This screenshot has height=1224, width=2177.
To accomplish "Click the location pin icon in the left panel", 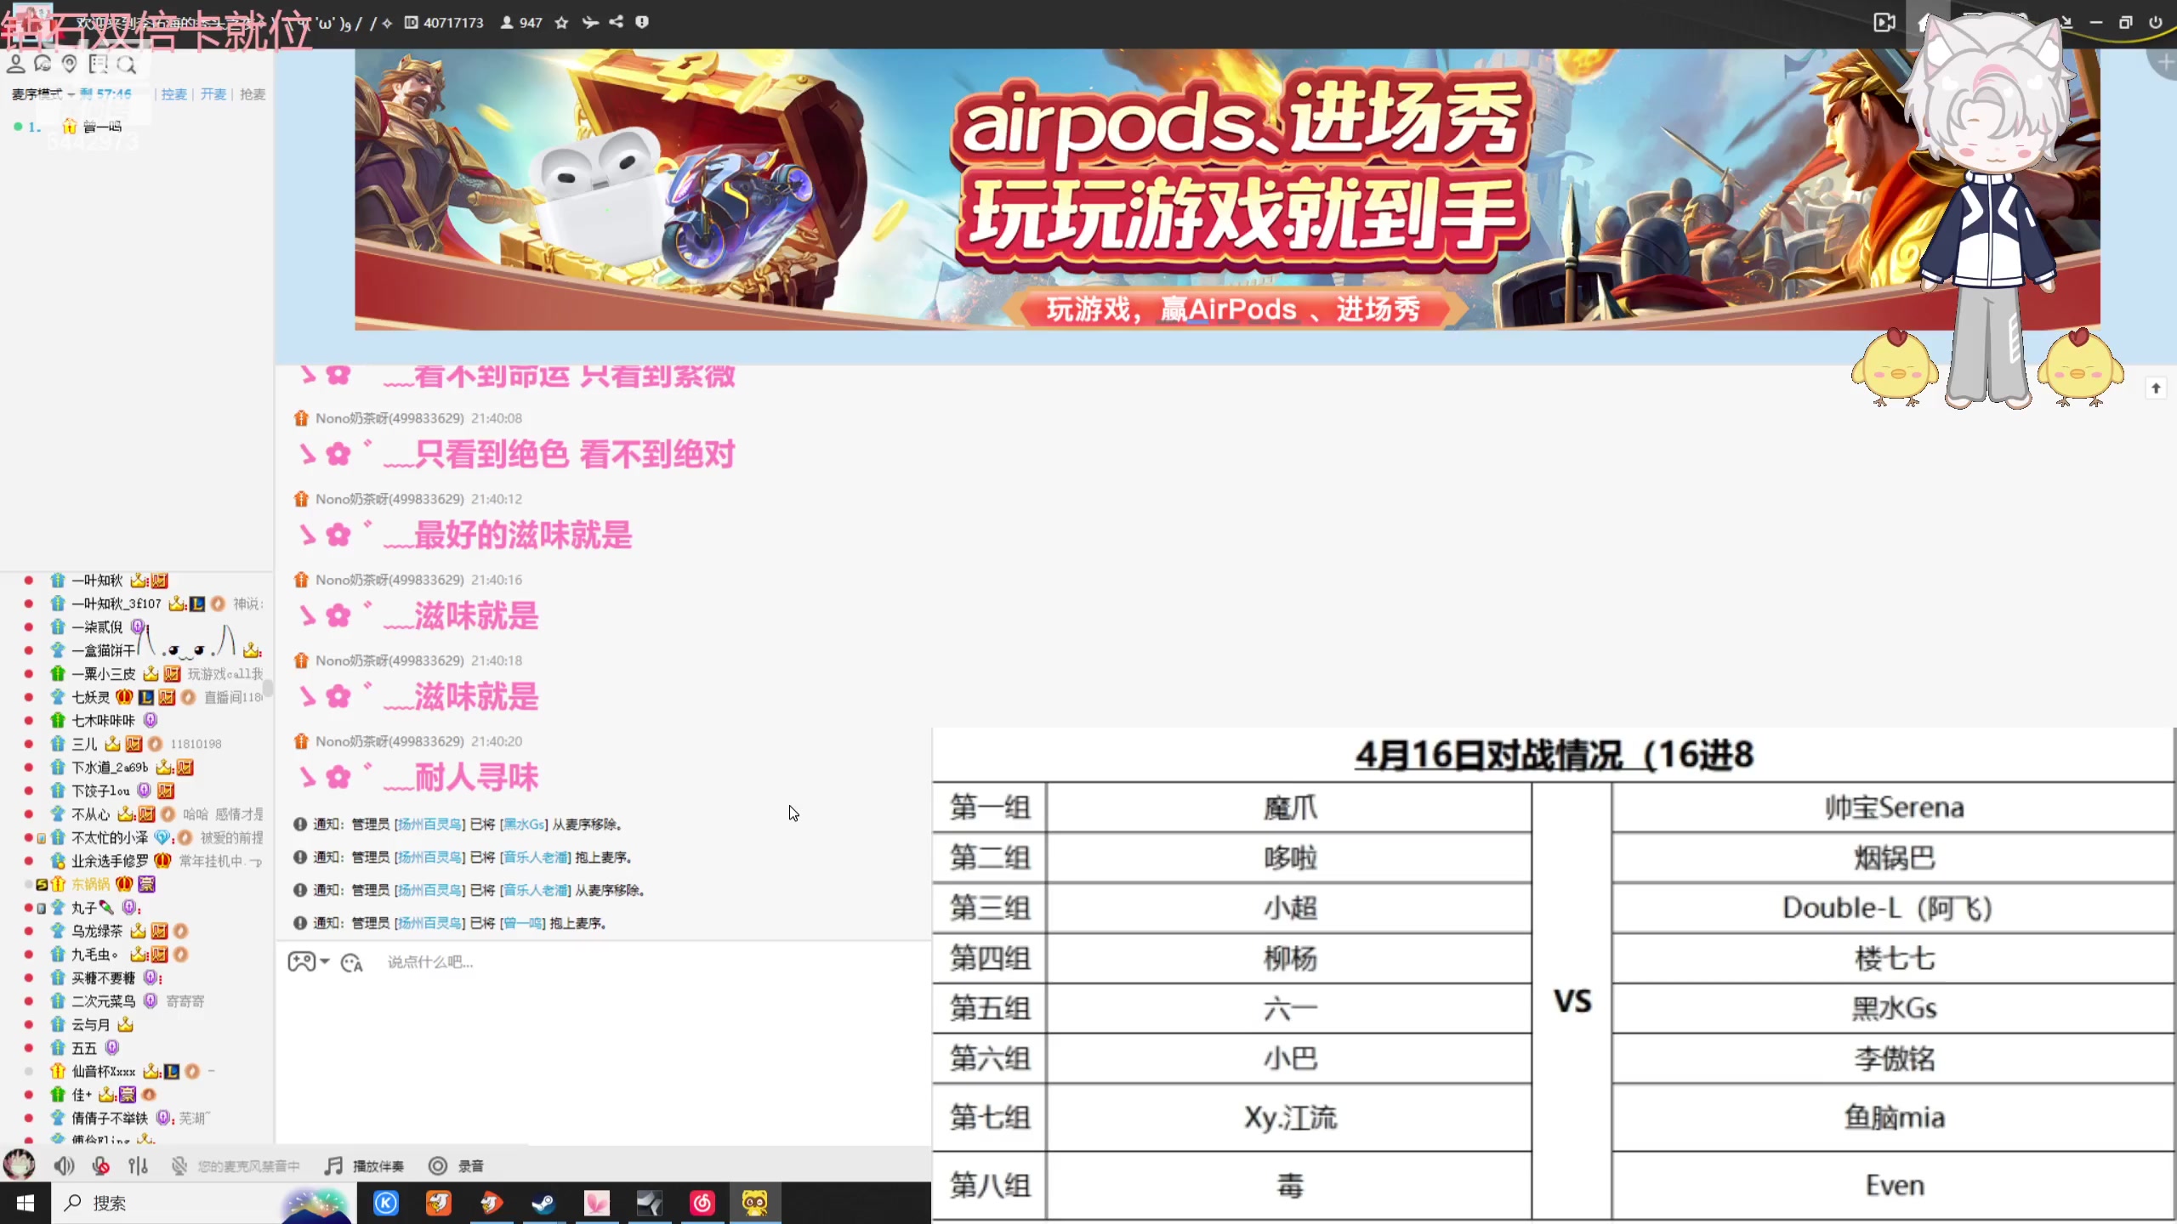I will [x=70, y=64].
